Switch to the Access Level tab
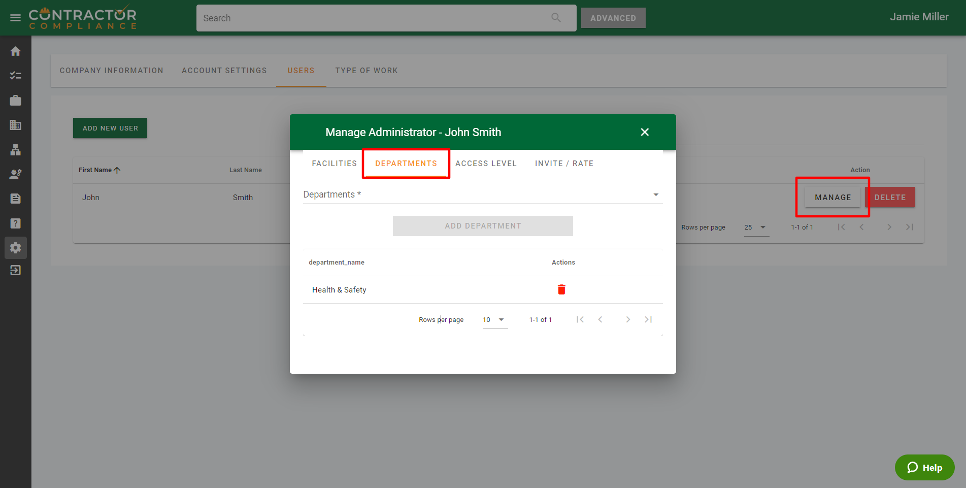 tap(486, 164)
